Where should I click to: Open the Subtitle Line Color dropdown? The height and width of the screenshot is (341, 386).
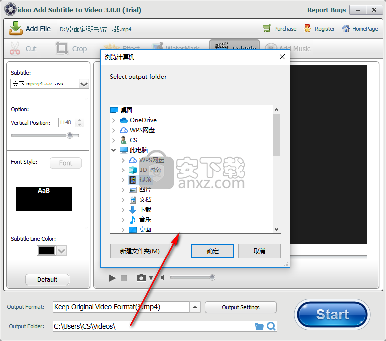coord(62,251)
